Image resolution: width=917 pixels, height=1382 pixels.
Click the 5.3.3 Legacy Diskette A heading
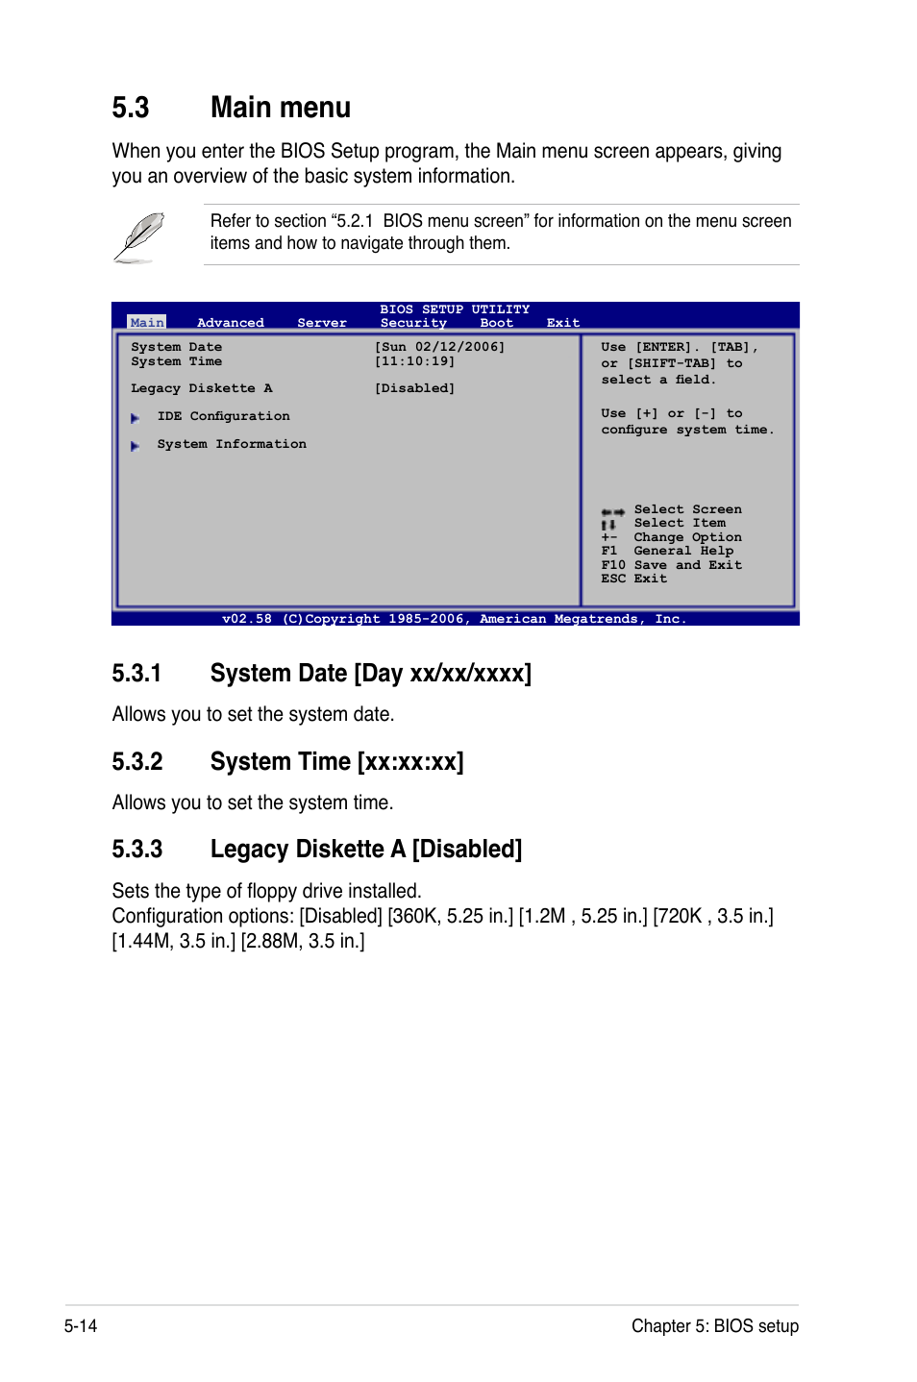[x=317, y=849]
